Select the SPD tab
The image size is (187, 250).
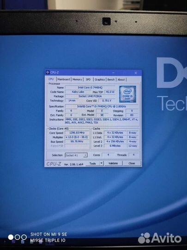coord(88,80)
